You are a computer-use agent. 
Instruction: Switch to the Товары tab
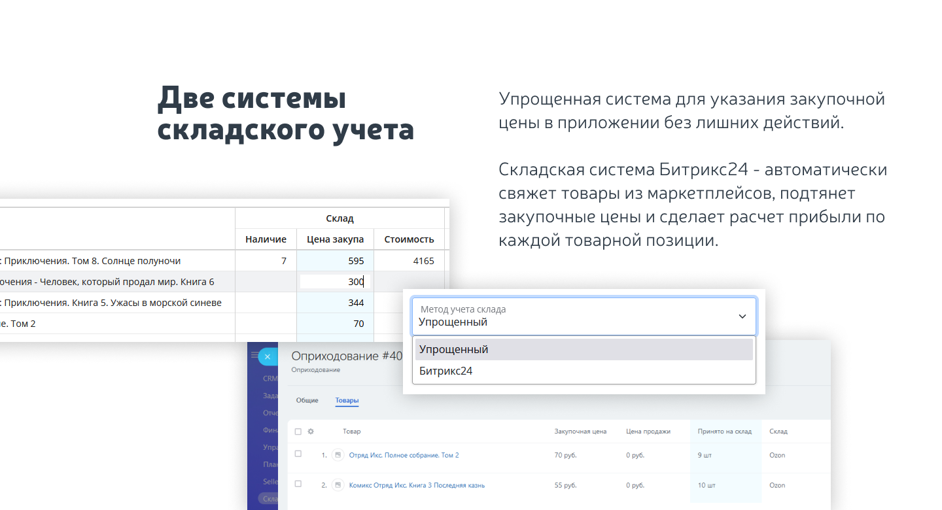coord(347,400)
